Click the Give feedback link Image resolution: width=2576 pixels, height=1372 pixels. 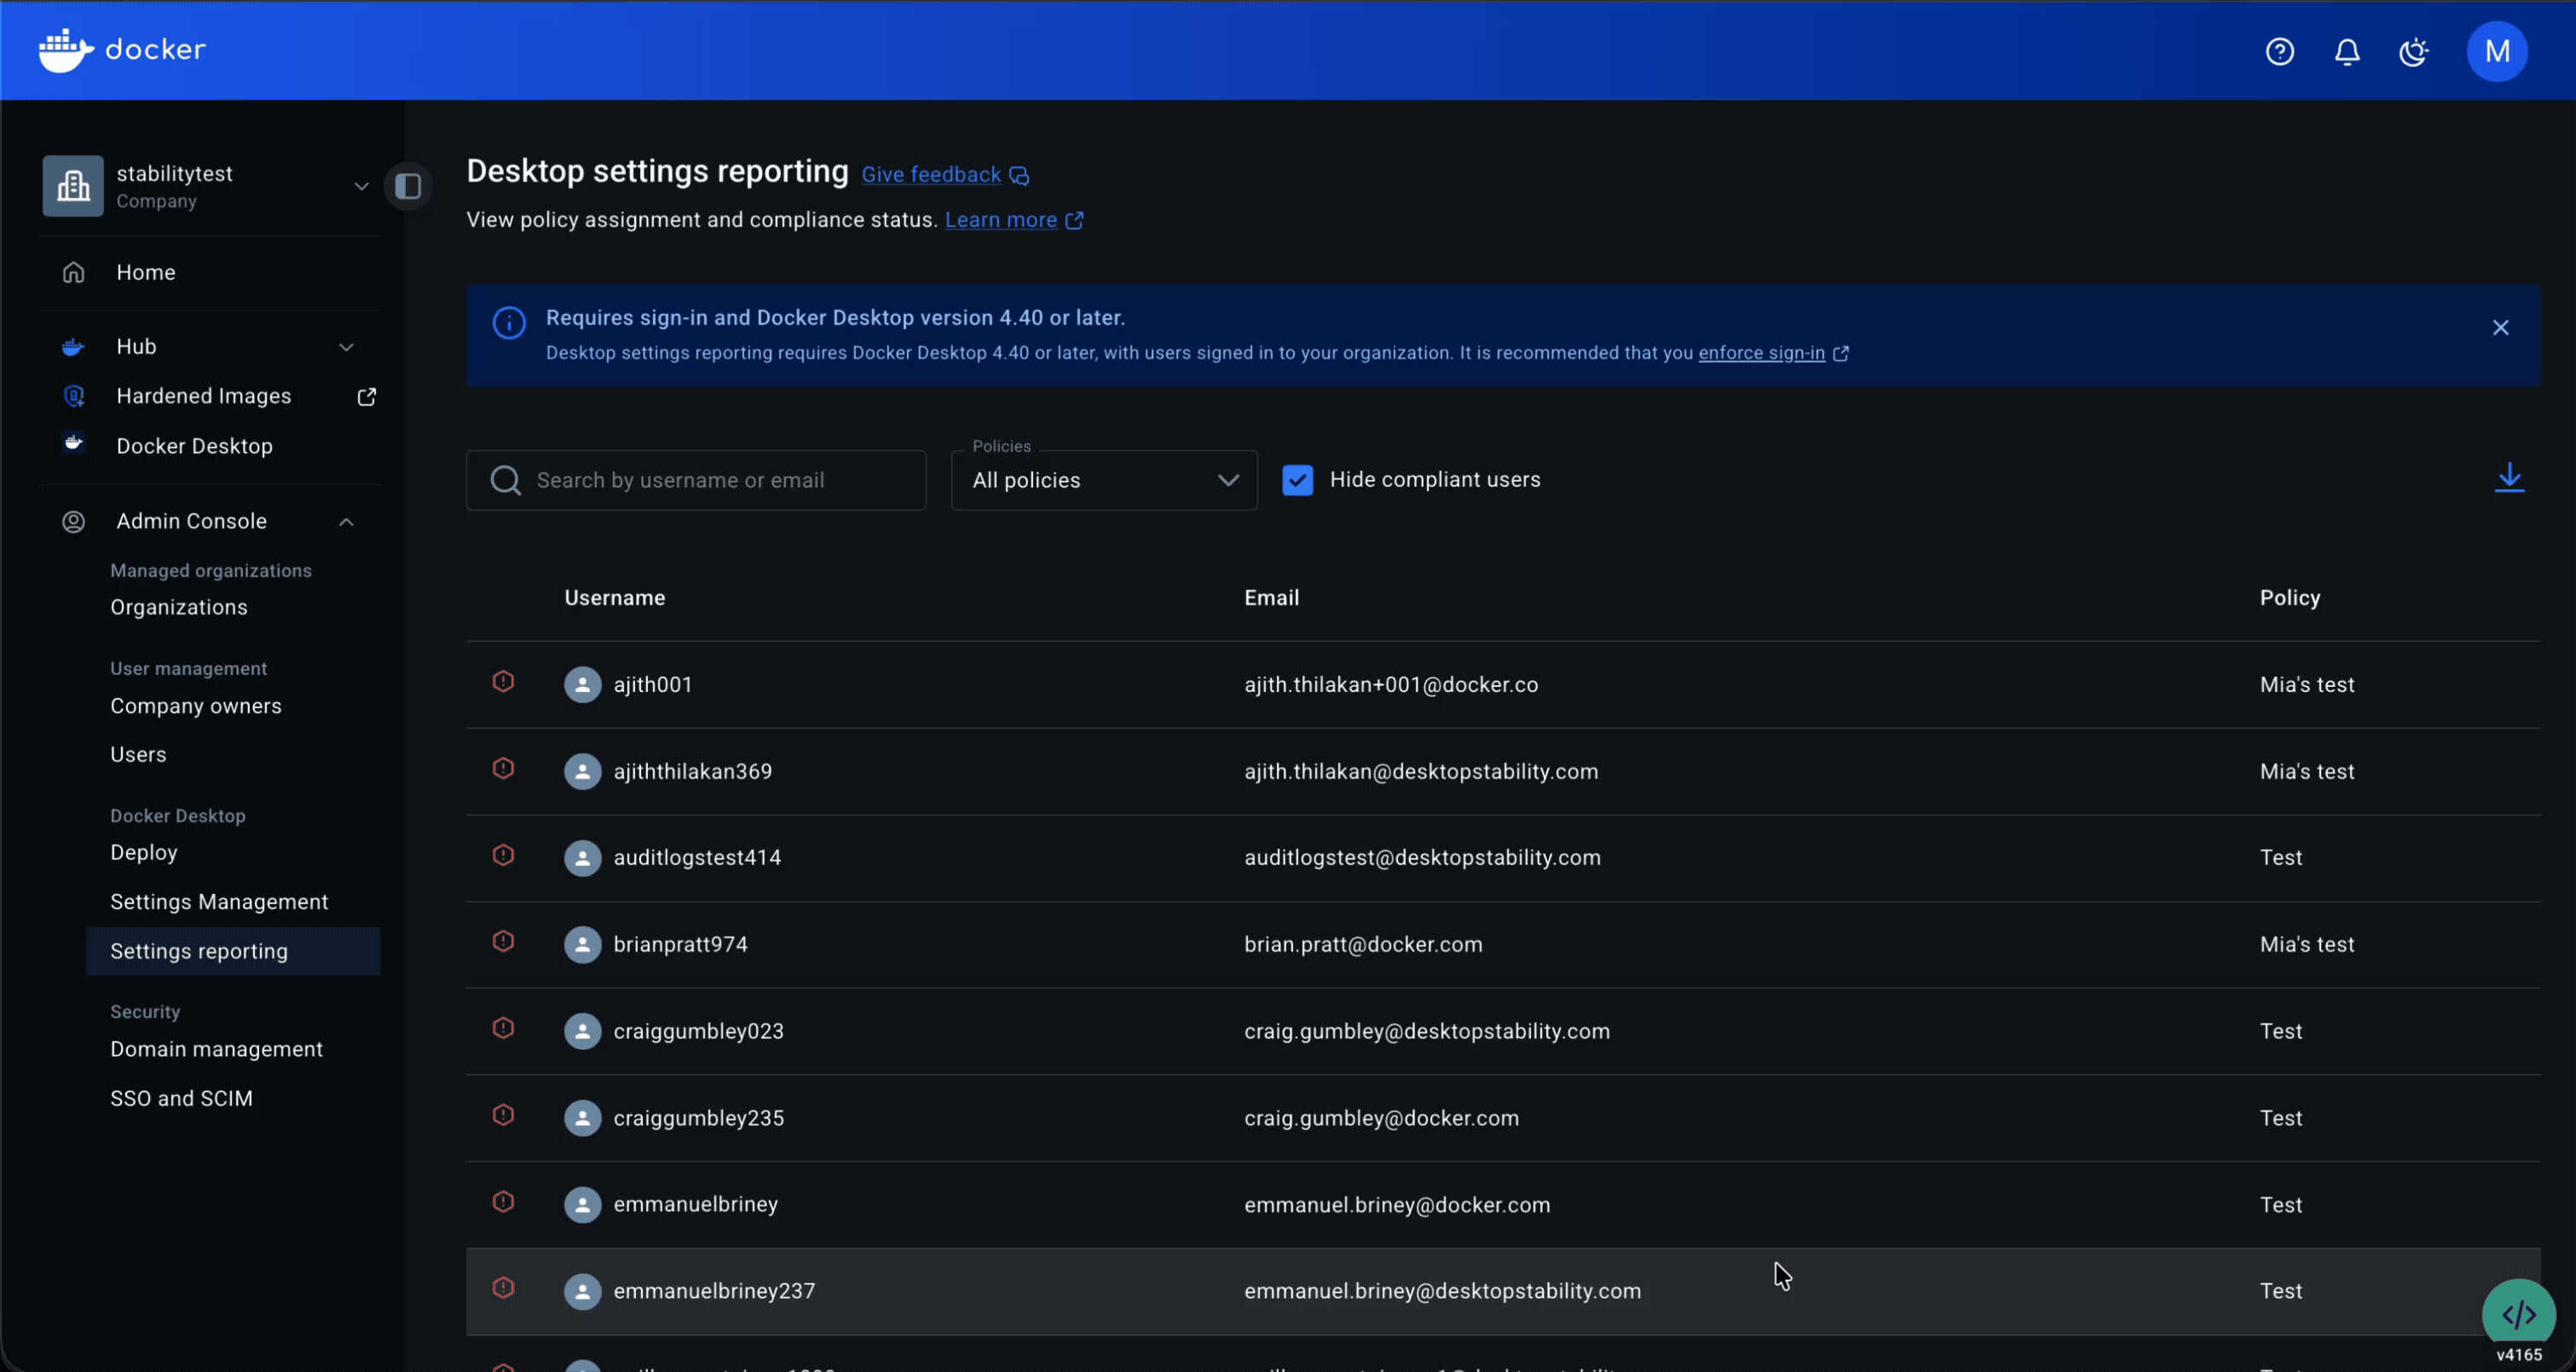coord(931,175)
